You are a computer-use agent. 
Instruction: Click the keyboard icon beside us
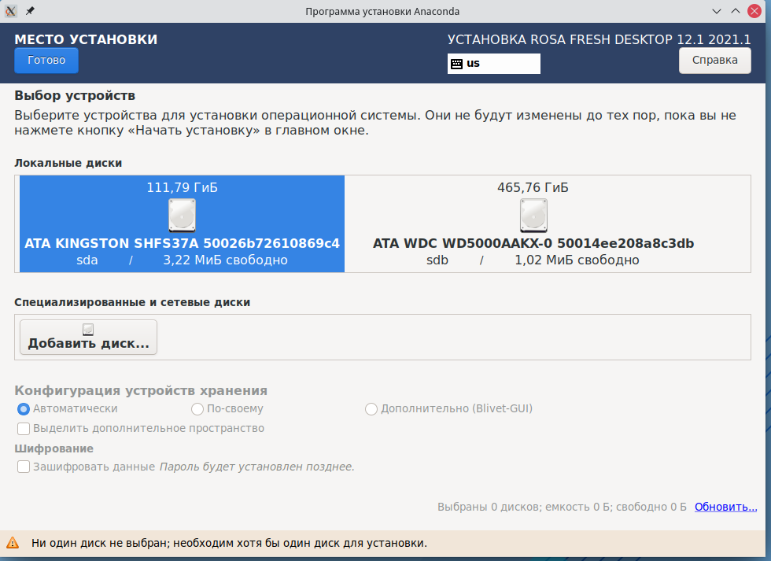(456, 64)
